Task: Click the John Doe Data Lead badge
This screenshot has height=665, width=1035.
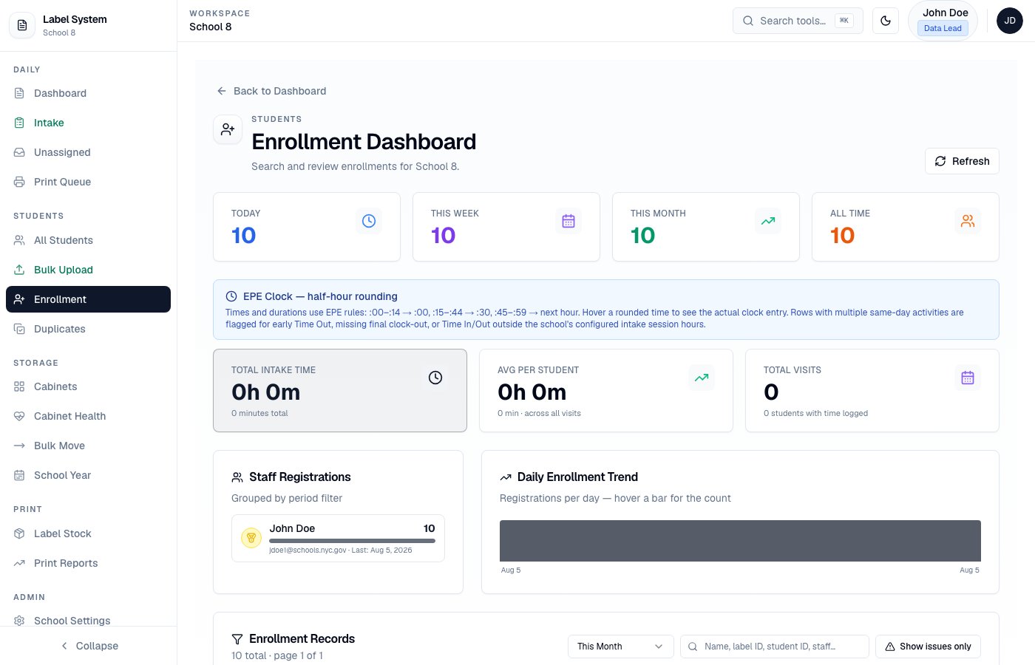Action: click(x=943, y=21)
